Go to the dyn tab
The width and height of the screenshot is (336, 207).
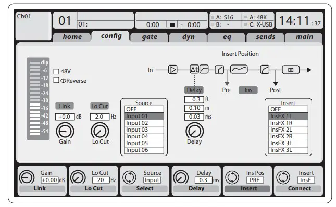pyautogui.click(x=188, y=37)
